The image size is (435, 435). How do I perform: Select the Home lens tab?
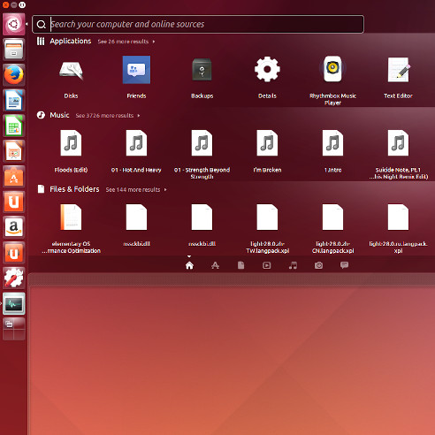click(189, 265)
